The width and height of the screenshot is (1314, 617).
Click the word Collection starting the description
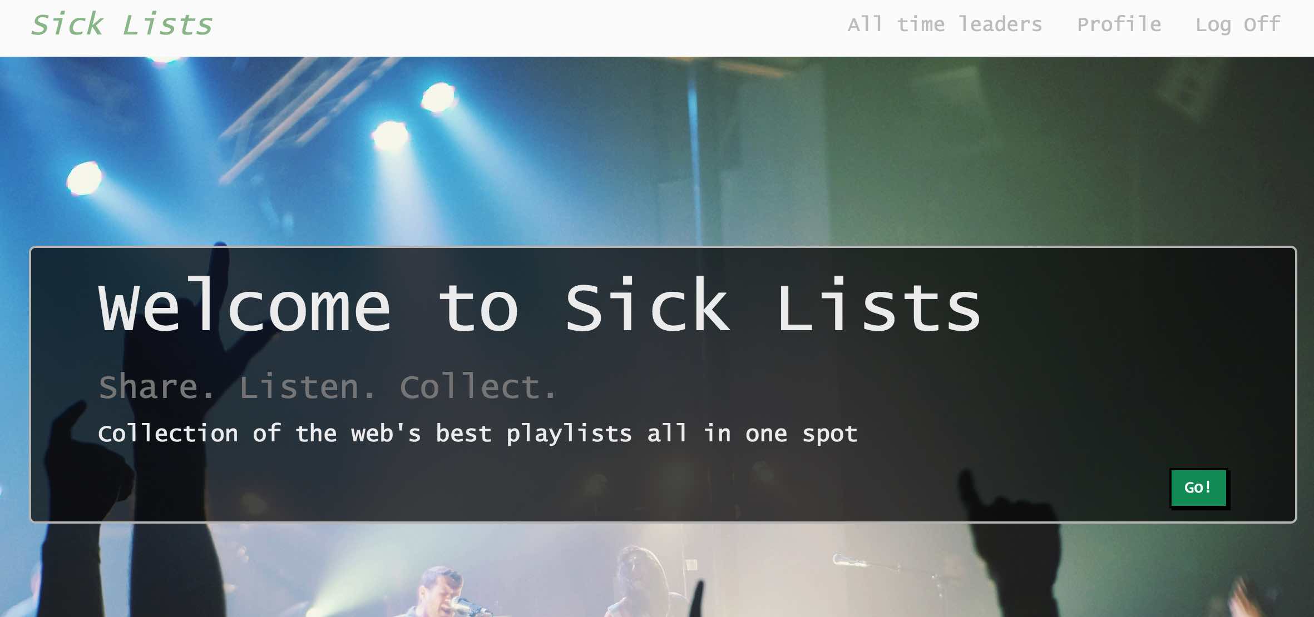click(168, 433)
